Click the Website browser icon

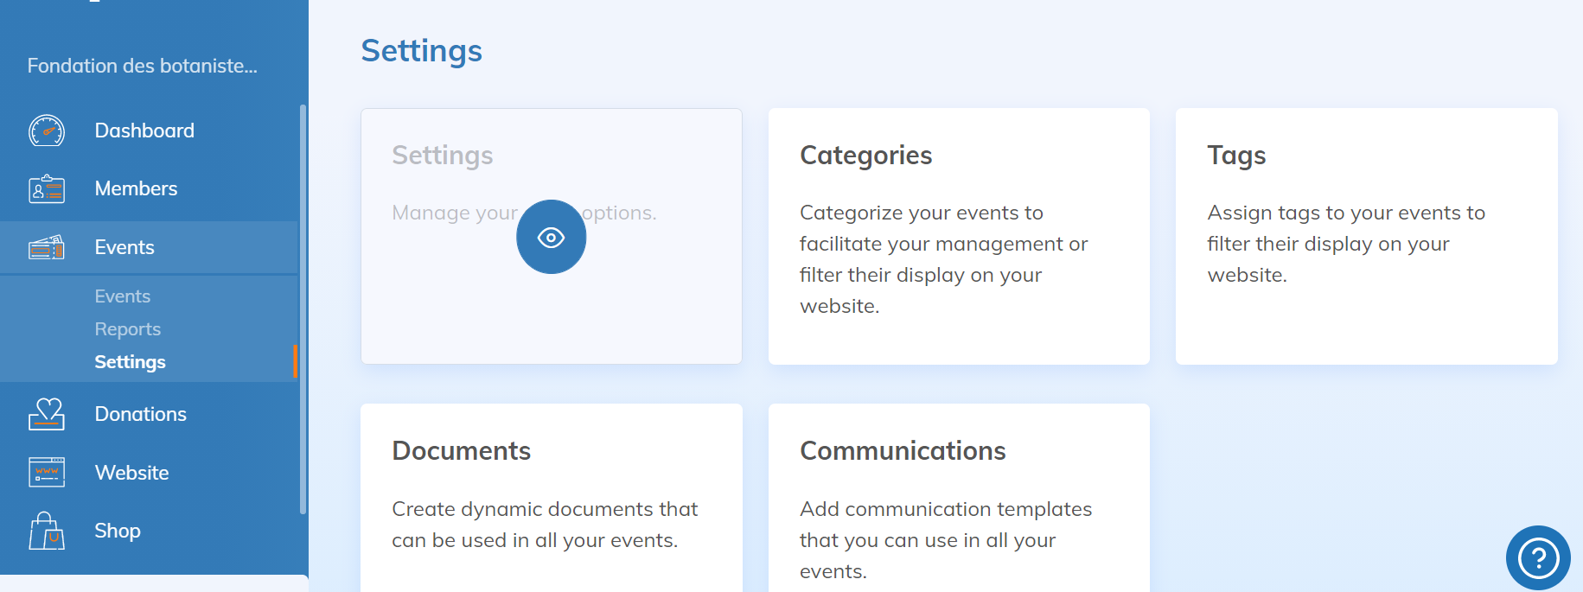click(47, 473)
